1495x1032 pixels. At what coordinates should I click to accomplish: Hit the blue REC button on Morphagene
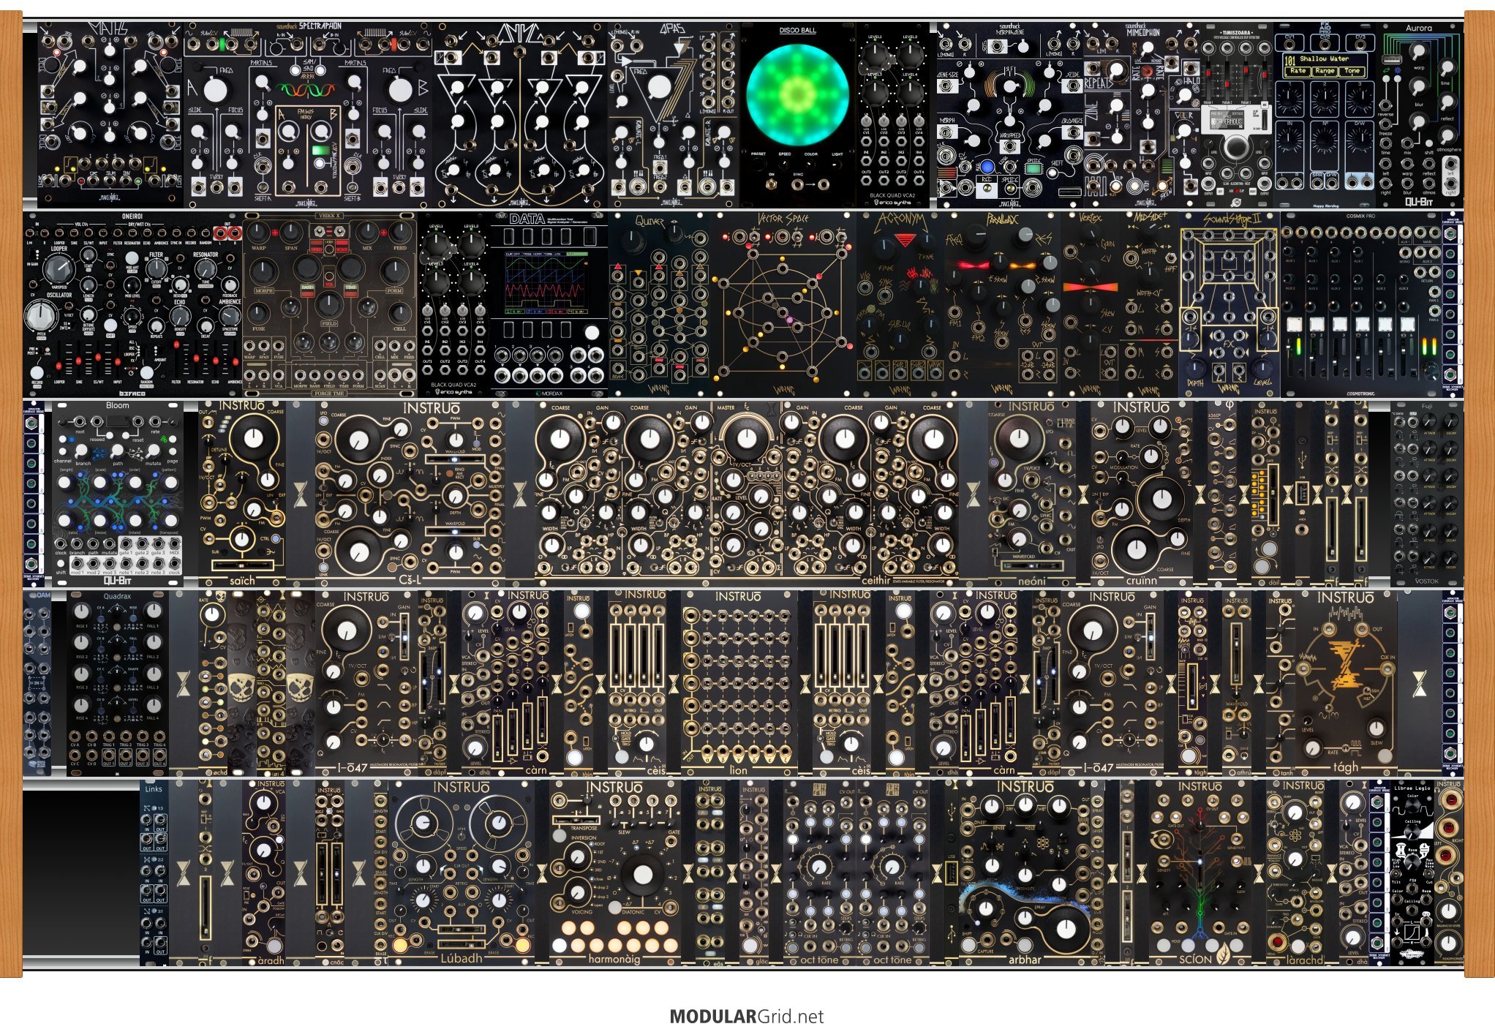pyautogui.click(x=987, y=167)
